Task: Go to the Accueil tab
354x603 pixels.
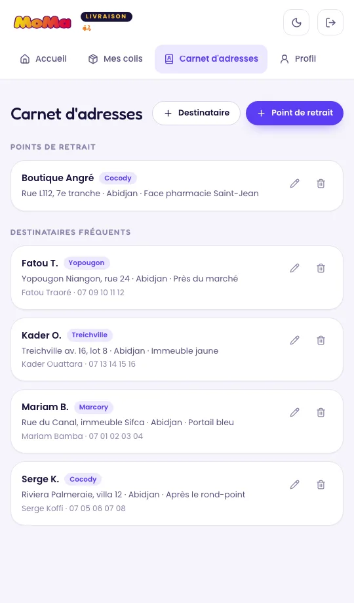Action: pos(43,59)
